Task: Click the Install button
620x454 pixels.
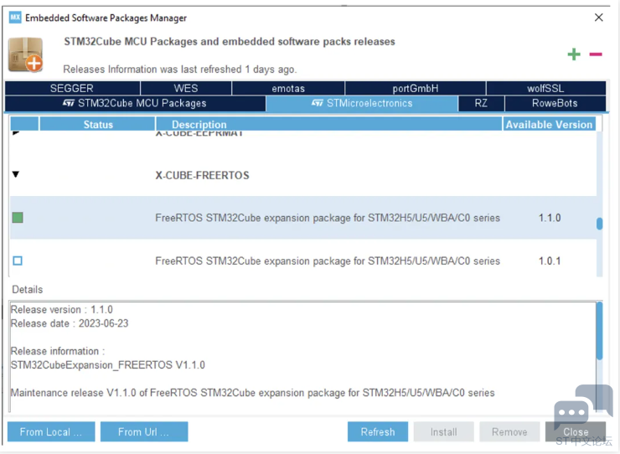Action: (x=444, y=432)
